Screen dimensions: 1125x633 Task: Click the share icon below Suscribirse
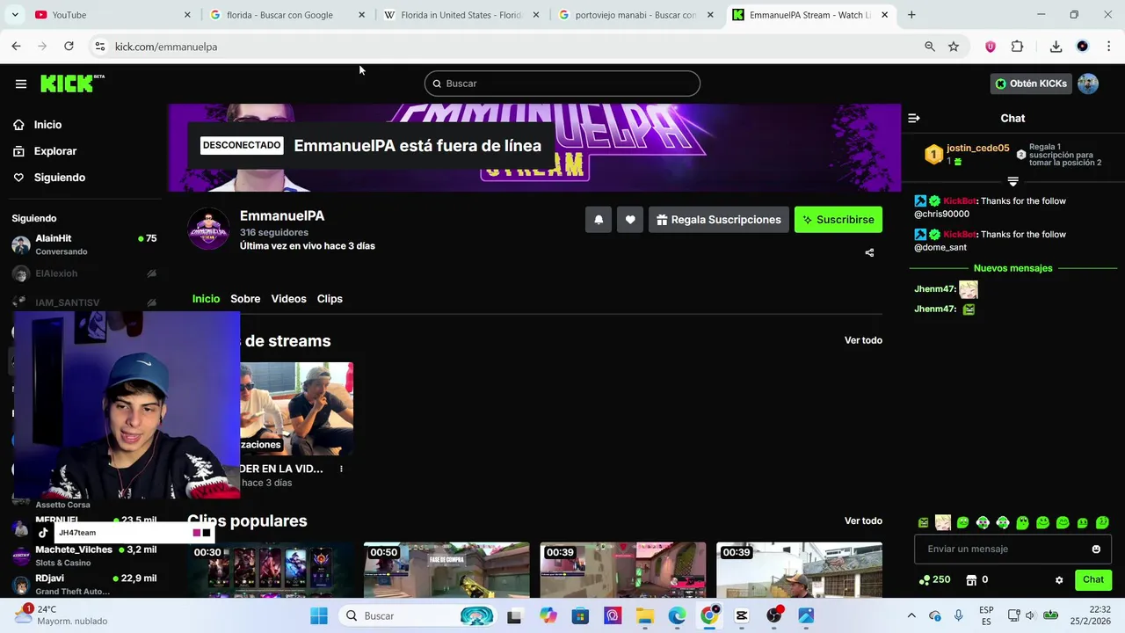pos(869,252)
